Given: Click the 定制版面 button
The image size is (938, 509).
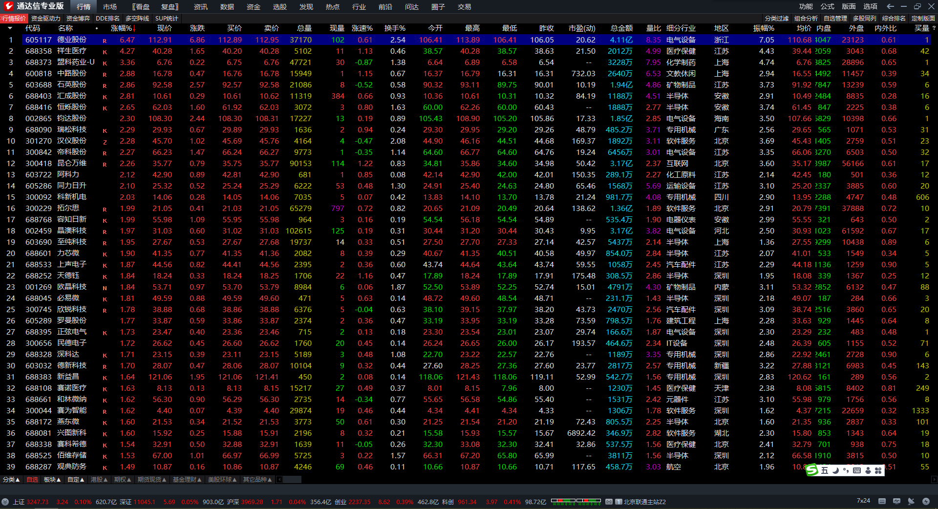Looking at the screenshot, I should [x=923, y=19].
